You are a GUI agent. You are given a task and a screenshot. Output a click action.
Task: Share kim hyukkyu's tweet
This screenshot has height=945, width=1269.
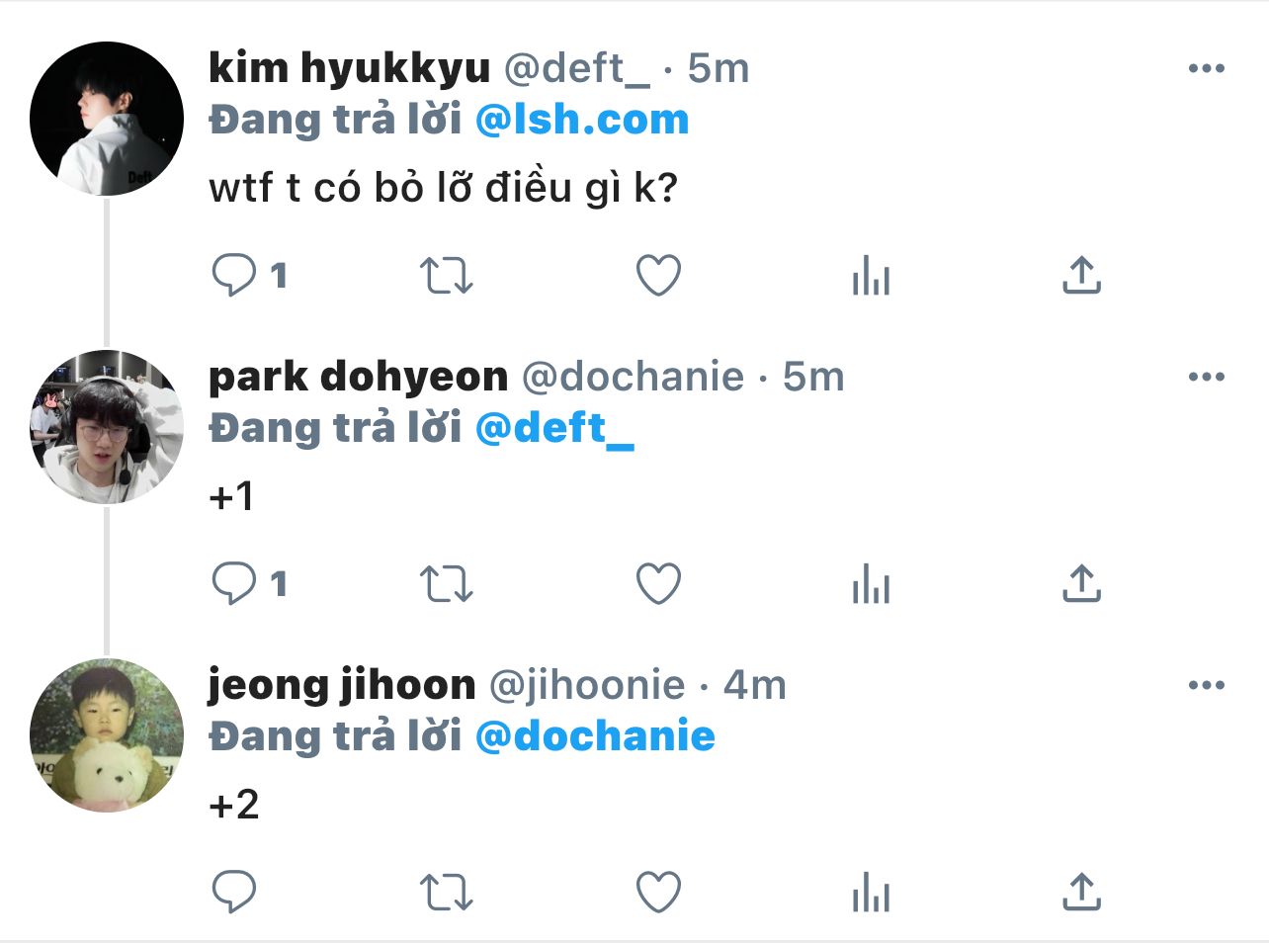(x=1081, y=276)
